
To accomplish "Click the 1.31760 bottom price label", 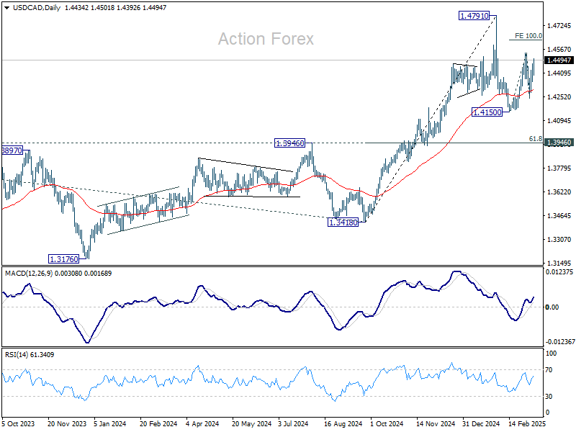I will [63, 259].
